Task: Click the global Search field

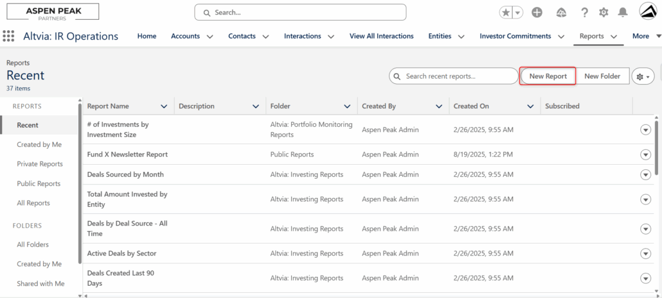Action: coord(300,13)
